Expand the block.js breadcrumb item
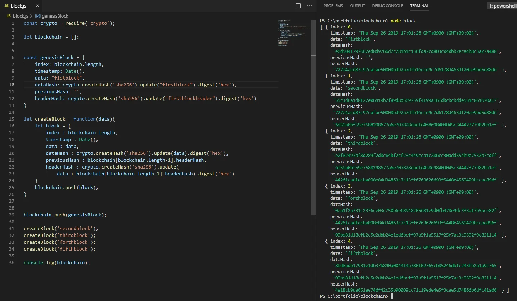The width and height of the screenshot is (517, 301). [x=20, y=16]
